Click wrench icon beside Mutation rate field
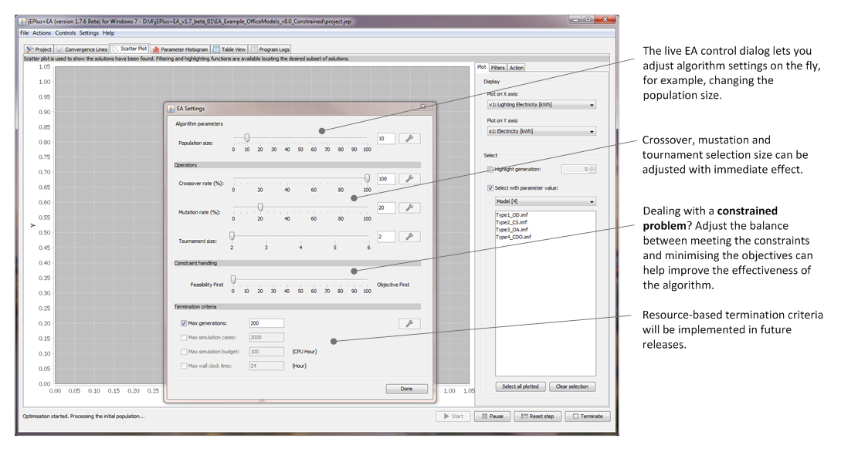This screenshot has width=841, height=452. point(409,207)
